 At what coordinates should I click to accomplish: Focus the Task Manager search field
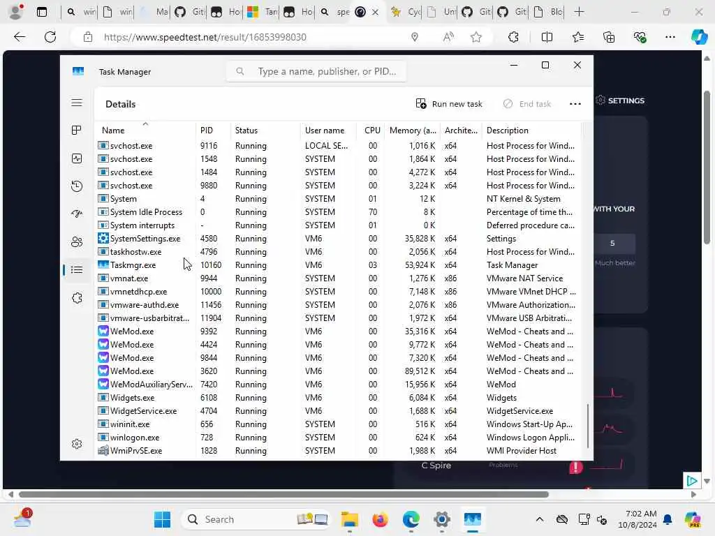point(316,72)
